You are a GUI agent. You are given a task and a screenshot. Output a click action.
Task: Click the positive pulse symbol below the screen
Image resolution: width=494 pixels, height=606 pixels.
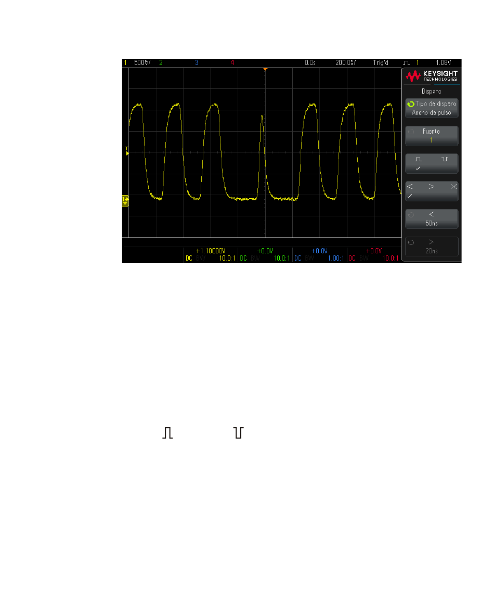[x=167, y=433]
